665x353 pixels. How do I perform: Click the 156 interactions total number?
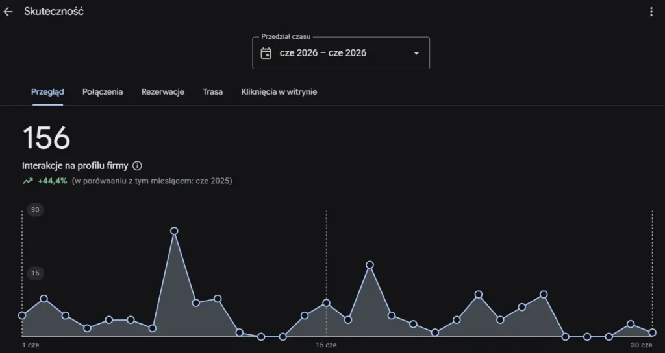click(x=46, y=138)
